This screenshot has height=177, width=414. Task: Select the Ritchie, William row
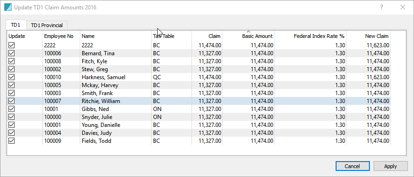pyautogui.click(x=206, y=101)
